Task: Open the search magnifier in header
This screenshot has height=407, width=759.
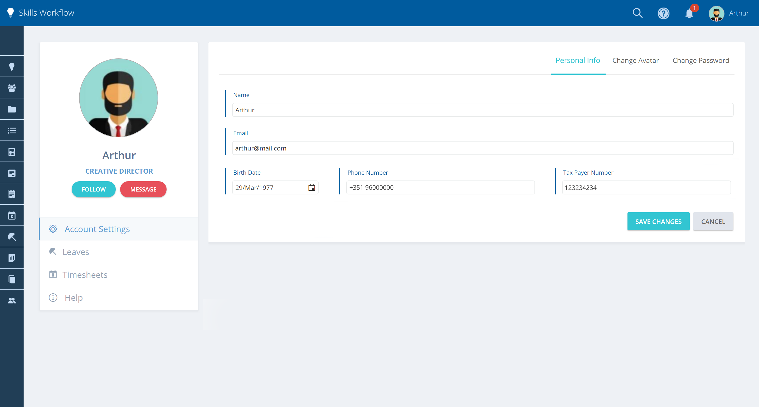Action: coord(637,13)
